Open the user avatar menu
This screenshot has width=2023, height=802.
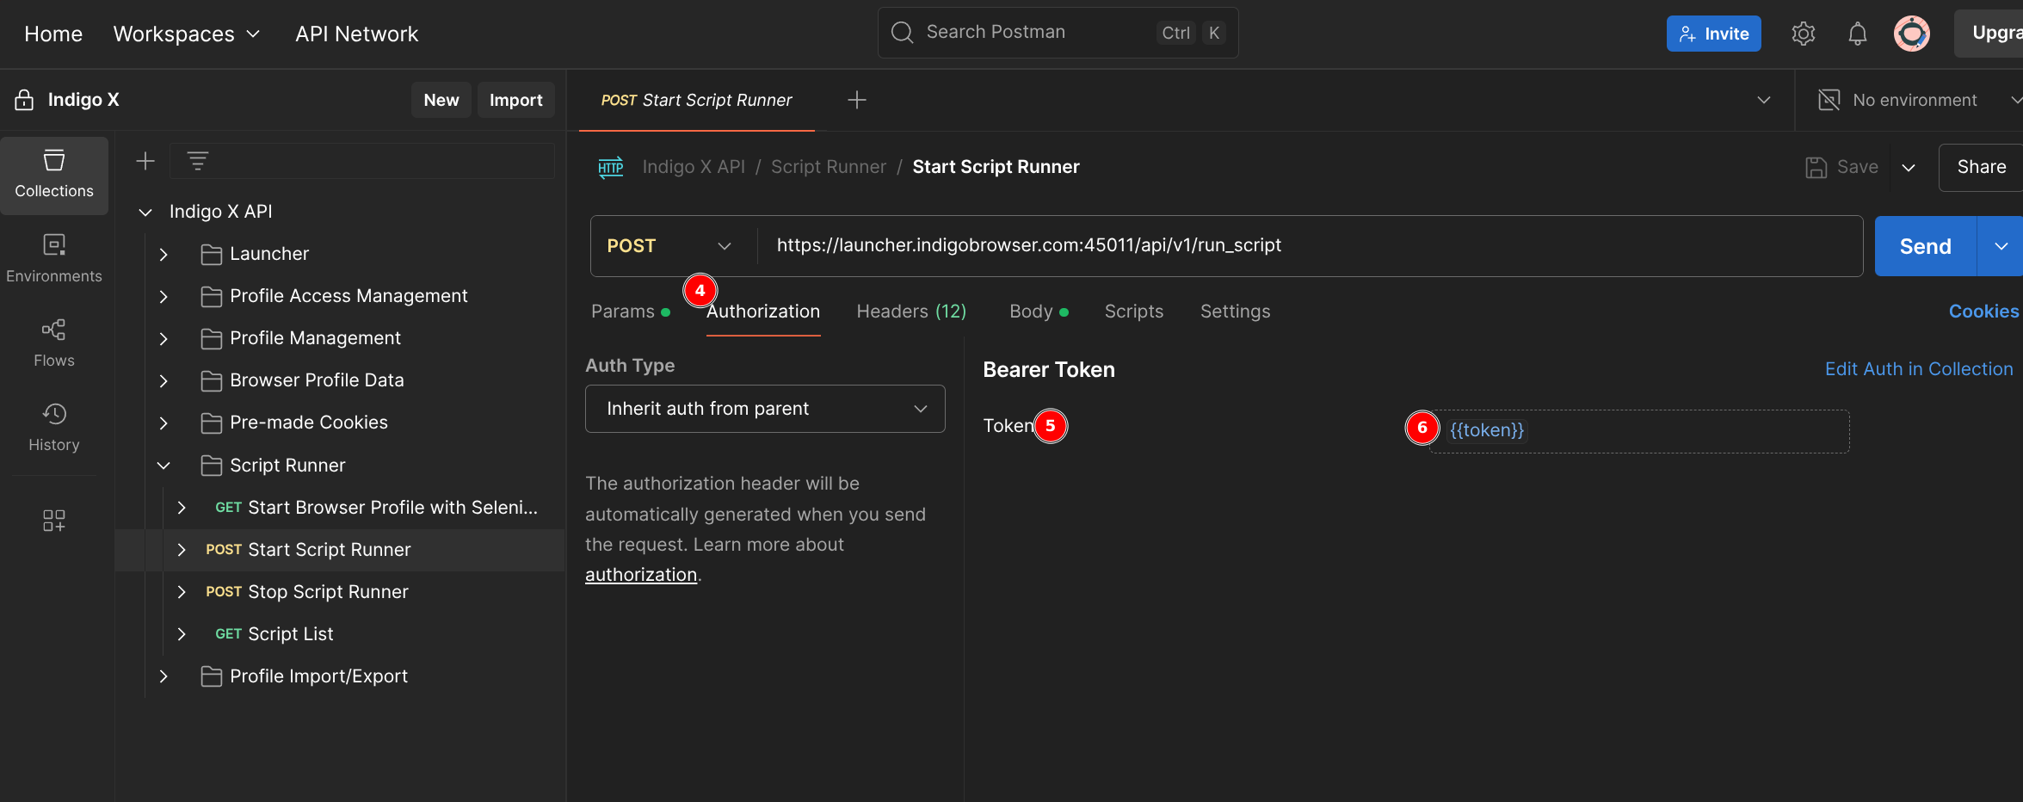point(1911,34)
